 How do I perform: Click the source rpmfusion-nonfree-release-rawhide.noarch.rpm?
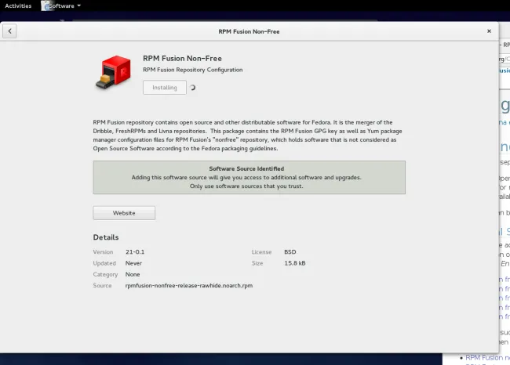[189, 286]
